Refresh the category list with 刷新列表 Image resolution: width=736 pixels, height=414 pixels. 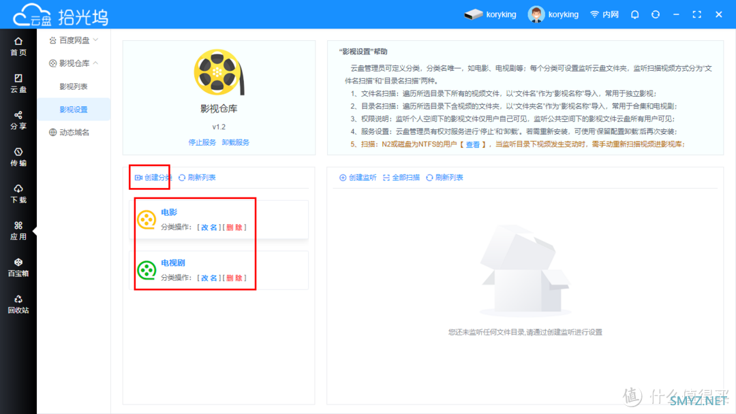(x=197, y=177)
